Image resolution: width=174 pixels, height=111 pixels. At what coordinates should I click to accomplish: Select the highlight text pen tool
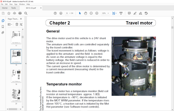point(135,13)
